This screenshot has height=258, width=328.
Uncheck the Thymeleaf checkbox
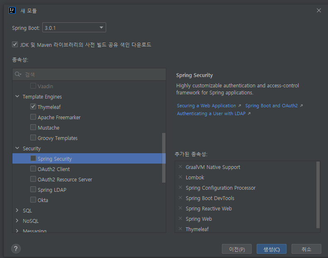coord(33,106)
